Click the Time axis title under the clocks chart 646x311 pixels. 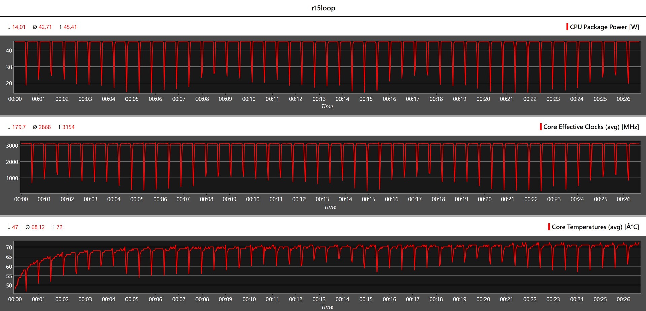pyautogui.click(x=330, y=207)
